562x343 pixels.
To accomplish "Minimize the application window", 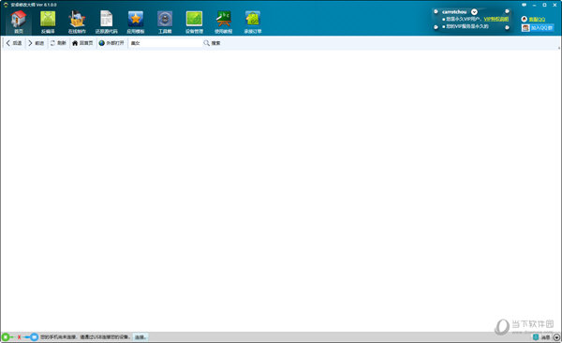I will click(535, 5).
